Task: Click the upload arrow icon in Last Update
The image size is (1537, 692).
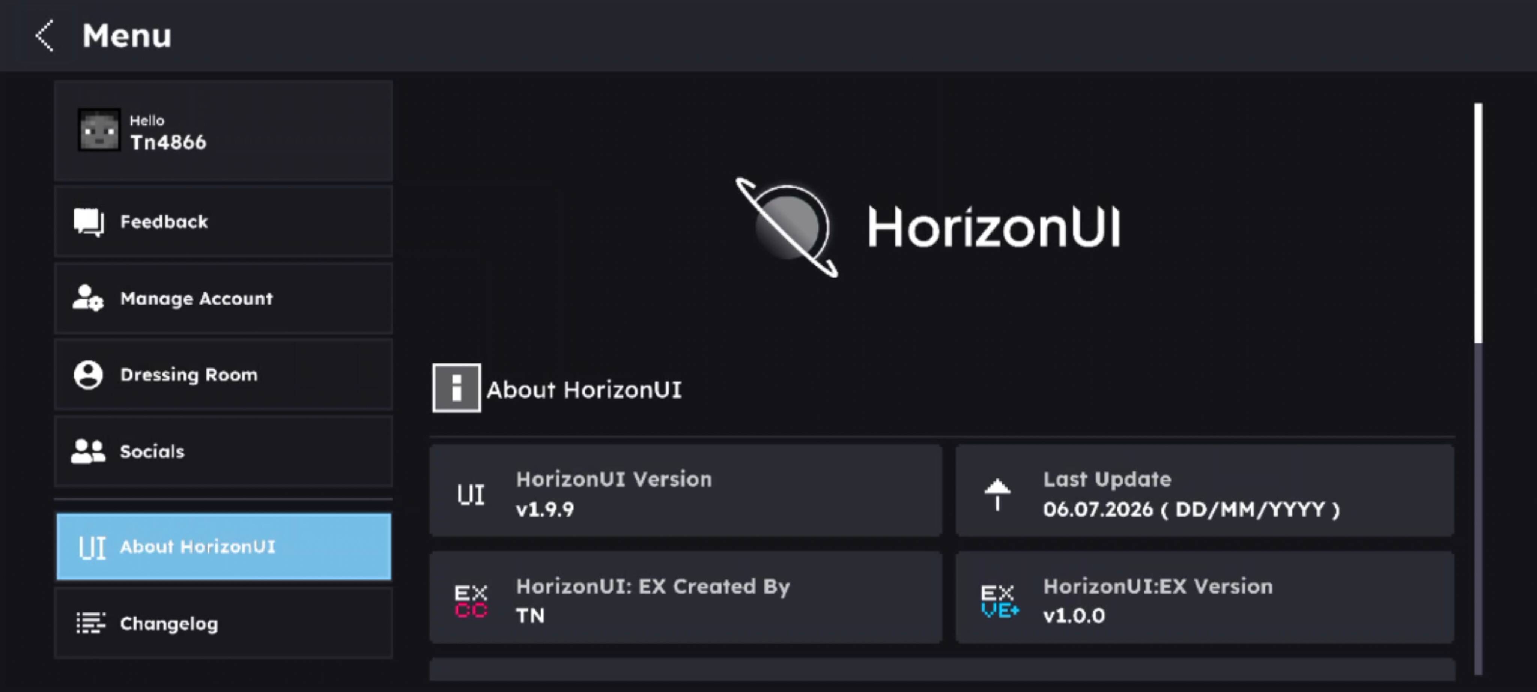Action: (x=997, y=495)
